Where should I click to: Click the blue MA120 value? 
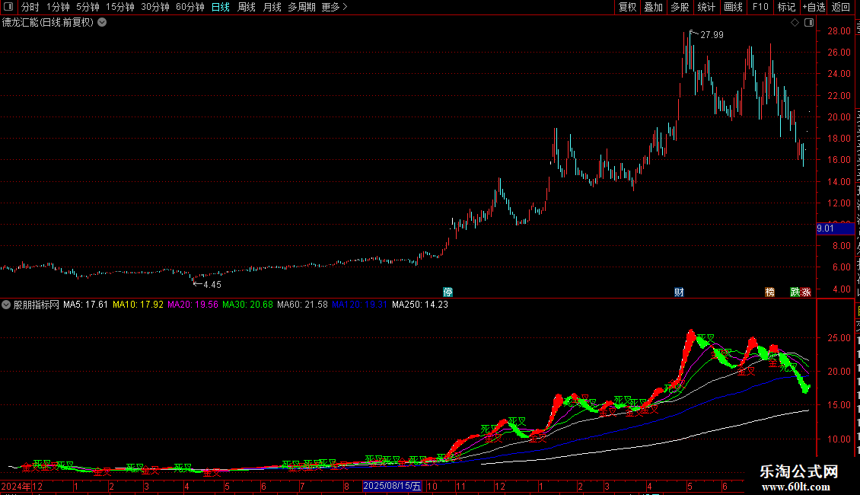[360, 305]
